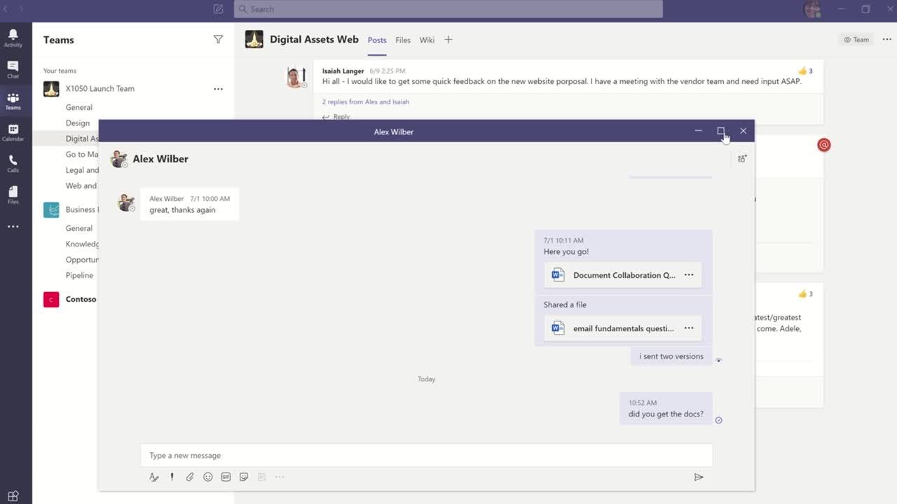Open Calls from the left rail

click(13, 164)
